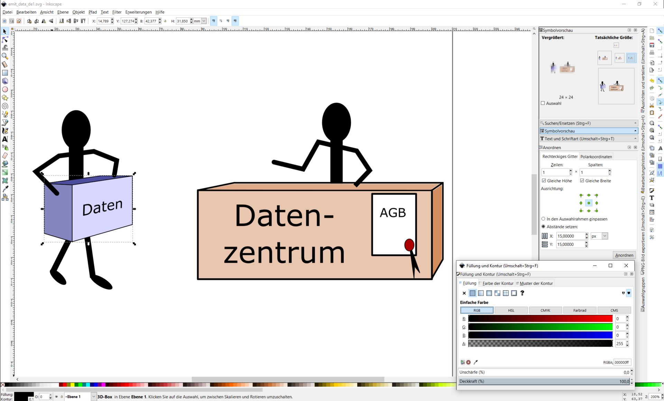Toggle Gleiche Breite checkbox
664x401 pixels.
[x=582, y=181]
